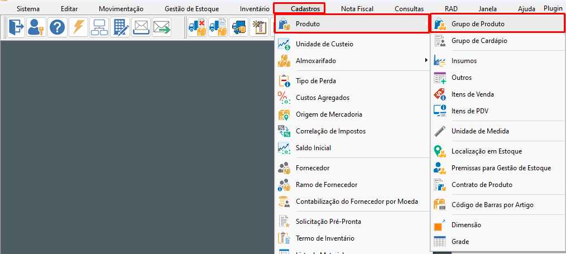Click the icon beside Grupo de Cardápio
This screenshot has height=254, width=566.
(x=440, y=41)
